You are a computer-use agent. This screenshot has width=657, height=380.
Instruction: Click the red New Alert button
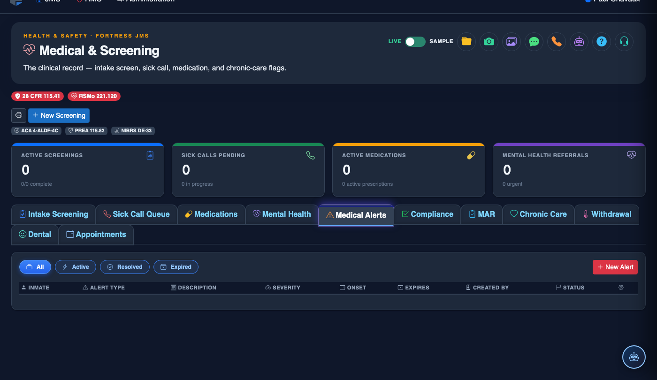pos(615,267)
